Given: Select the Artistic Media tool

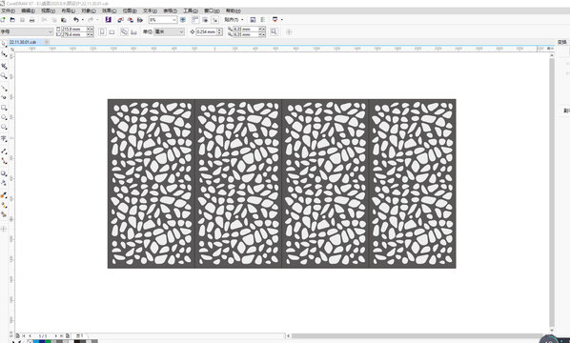Looking at the screenshot, I should [x=4, y=97].
